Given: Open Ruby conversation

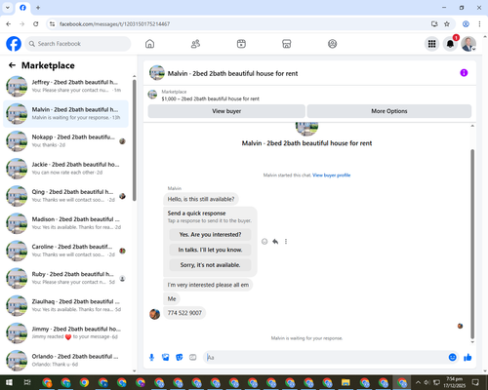Looking at the screenshot, I should coord(65,278).
